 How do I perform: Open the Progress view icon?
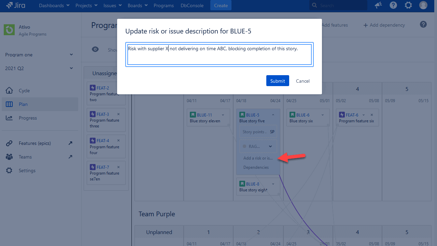coord(9,118)
